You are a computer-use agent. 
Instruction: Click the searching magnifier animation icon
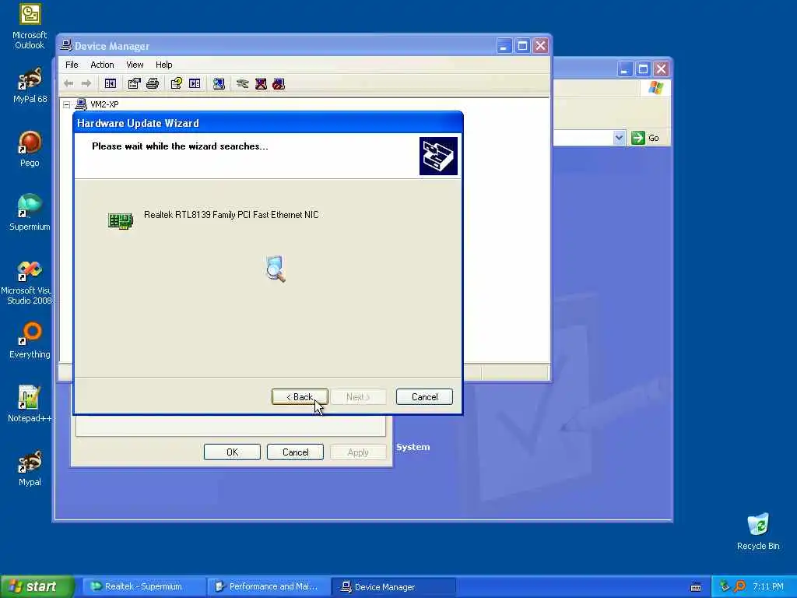click(276, 269)
